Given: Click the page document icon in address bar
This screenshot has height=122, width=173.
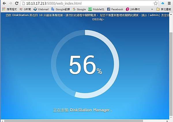Looking at the screenshot, I should 24,3.
